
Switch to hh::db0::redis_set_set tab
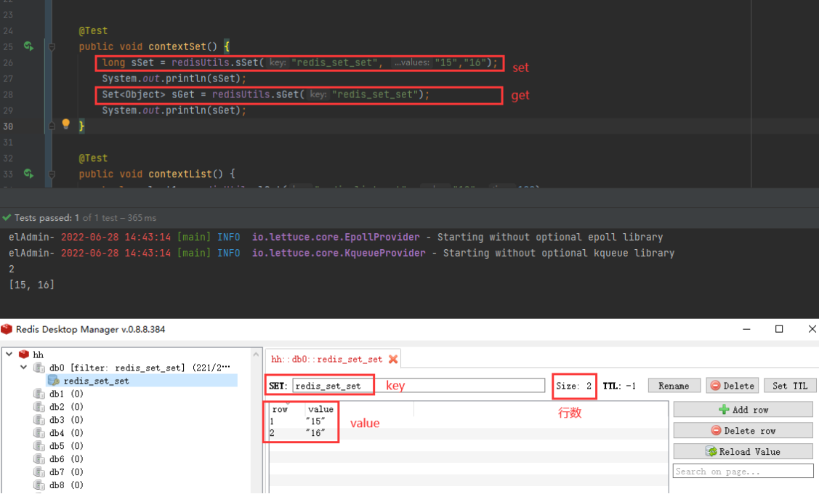click(326, 360)
